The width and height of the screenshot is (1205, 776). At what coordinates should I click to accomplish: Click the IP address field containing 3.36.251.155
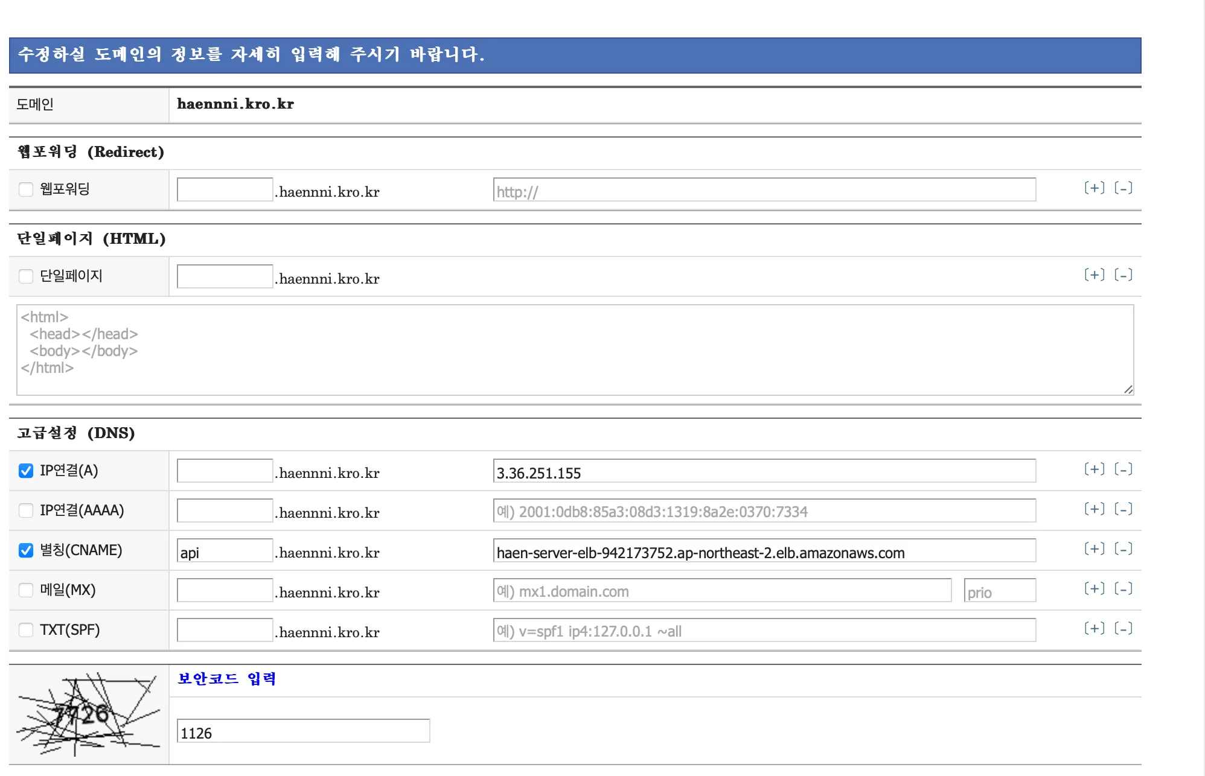click(764, 471)
